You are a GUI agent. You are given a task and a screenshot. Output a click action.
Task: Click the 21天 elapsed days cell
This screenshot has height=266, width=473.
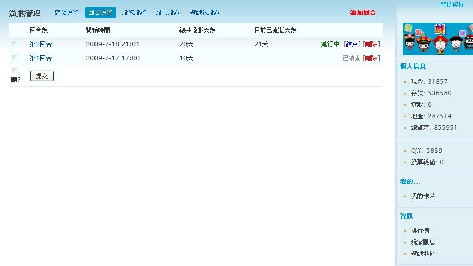pyautogui.click(x=261, y=44)
